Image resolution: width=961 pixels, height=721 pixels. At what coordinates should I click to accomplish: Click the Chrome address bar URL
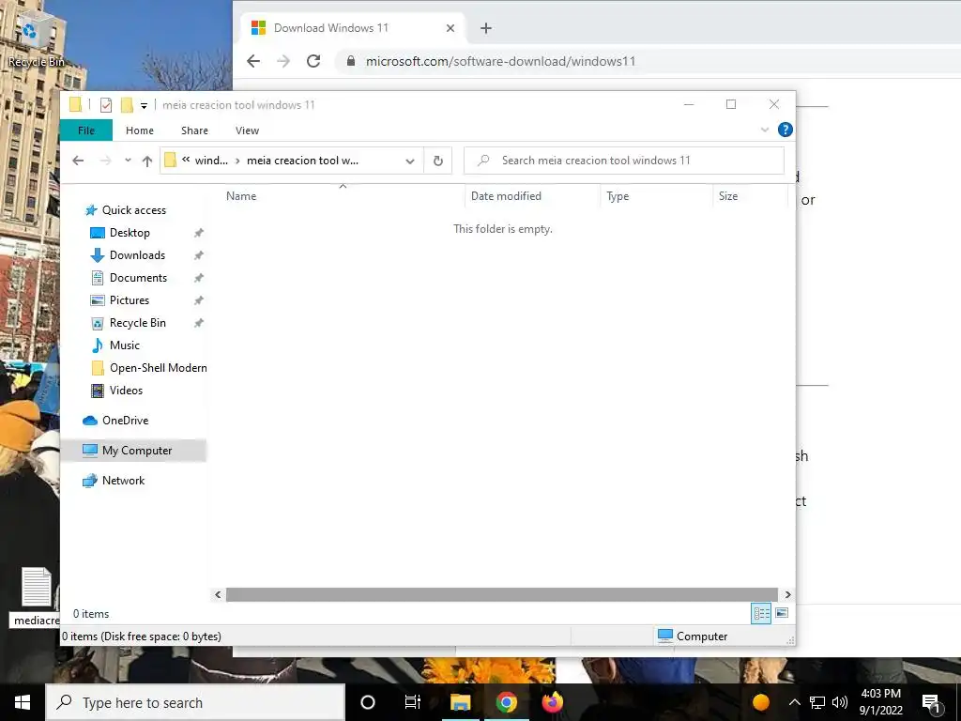click(500, 61)
